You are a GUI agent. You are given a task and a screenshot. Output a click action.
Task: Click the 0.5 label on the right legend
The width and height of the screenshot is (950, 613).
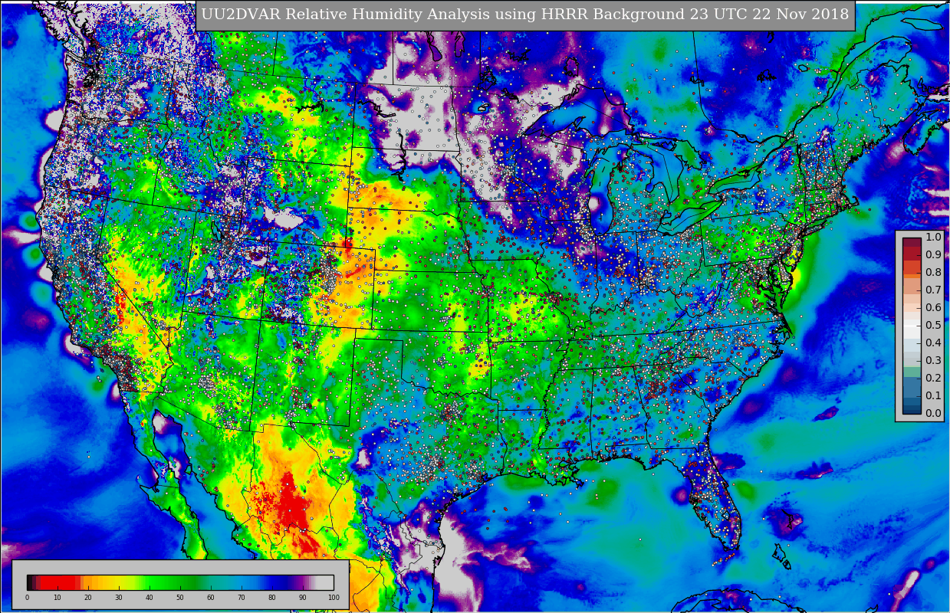click(933, 325)
